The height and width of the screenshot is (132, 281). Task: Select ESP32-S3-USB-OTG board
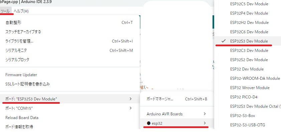point(248,125)
